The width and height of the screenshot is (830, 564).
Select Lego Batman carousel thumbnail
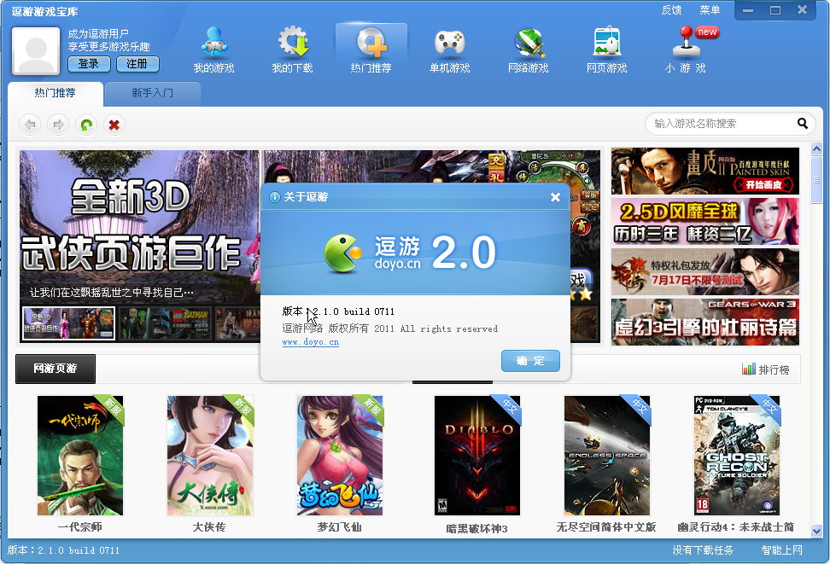tap(165, 323)
